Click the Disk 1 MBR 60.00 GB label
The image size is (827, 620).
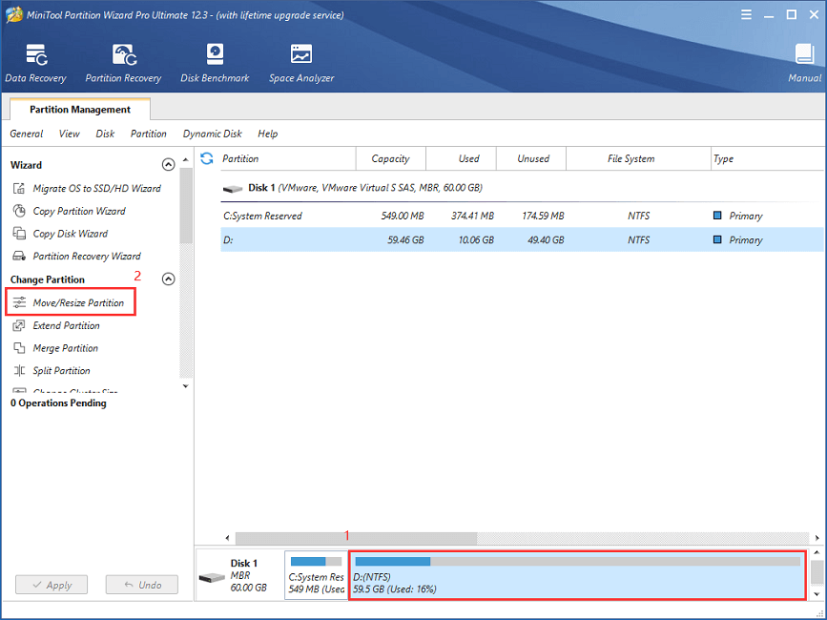[248, 575]
